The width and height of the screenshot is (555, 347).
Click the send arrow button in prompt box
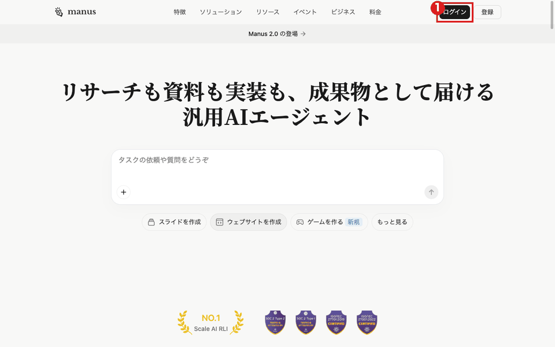pos(431,192)
